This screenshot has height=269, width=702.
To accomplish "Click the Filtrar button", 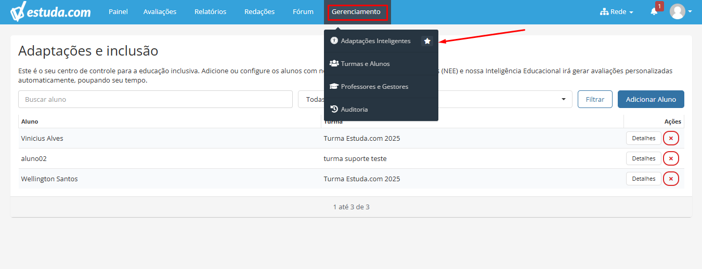I will [x=595, y=99].
